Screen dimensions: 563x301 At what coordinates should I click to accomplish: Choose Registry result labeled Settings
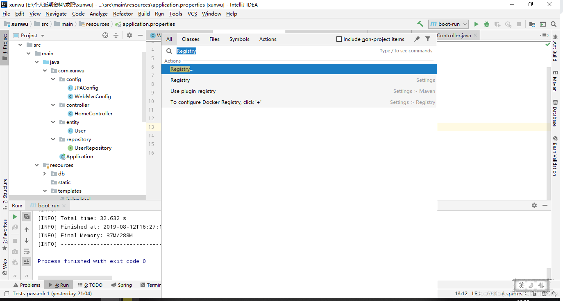[299, 80]
